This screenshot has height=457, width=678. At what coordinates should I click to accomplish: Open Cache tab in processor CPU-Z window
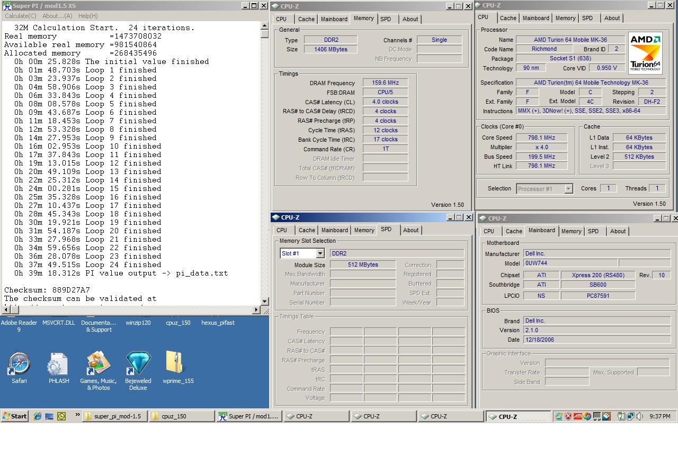tap(508, 18)
